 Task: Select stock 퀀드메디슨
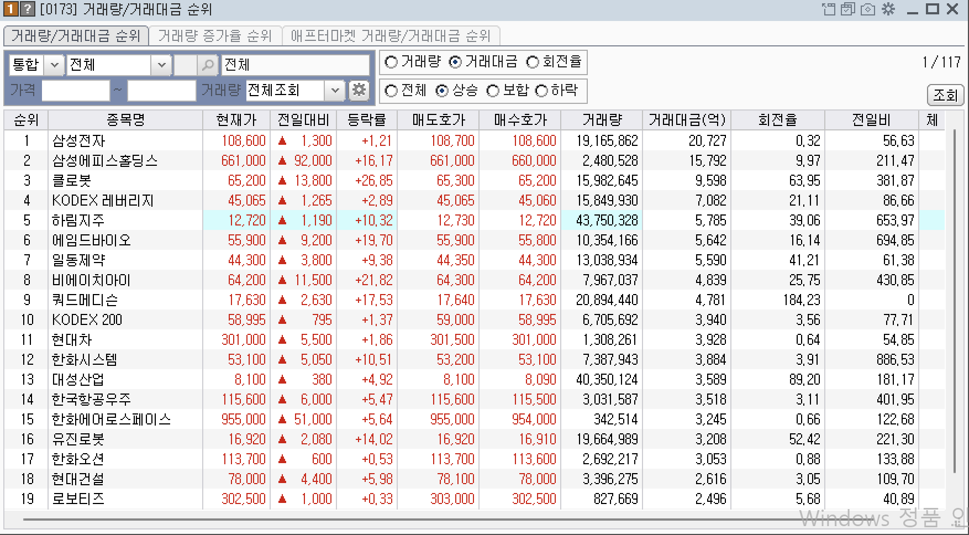(85, 300)
